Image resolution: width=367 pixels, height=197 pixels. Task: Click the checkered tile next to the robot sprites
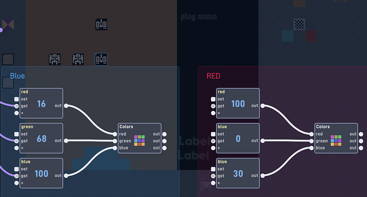tap(8, 59)
